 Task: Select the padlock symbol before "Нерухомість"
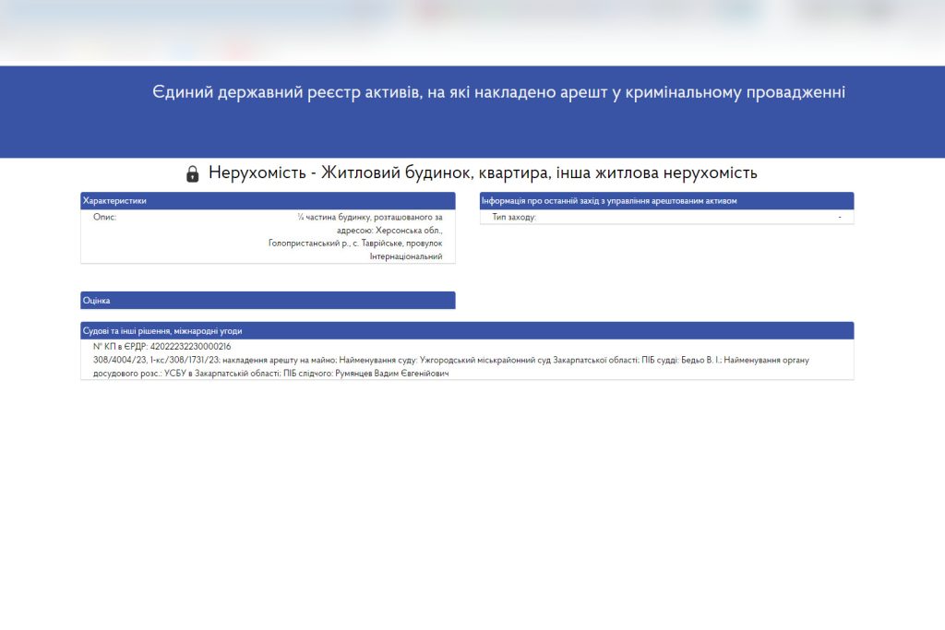click(192, 172)
